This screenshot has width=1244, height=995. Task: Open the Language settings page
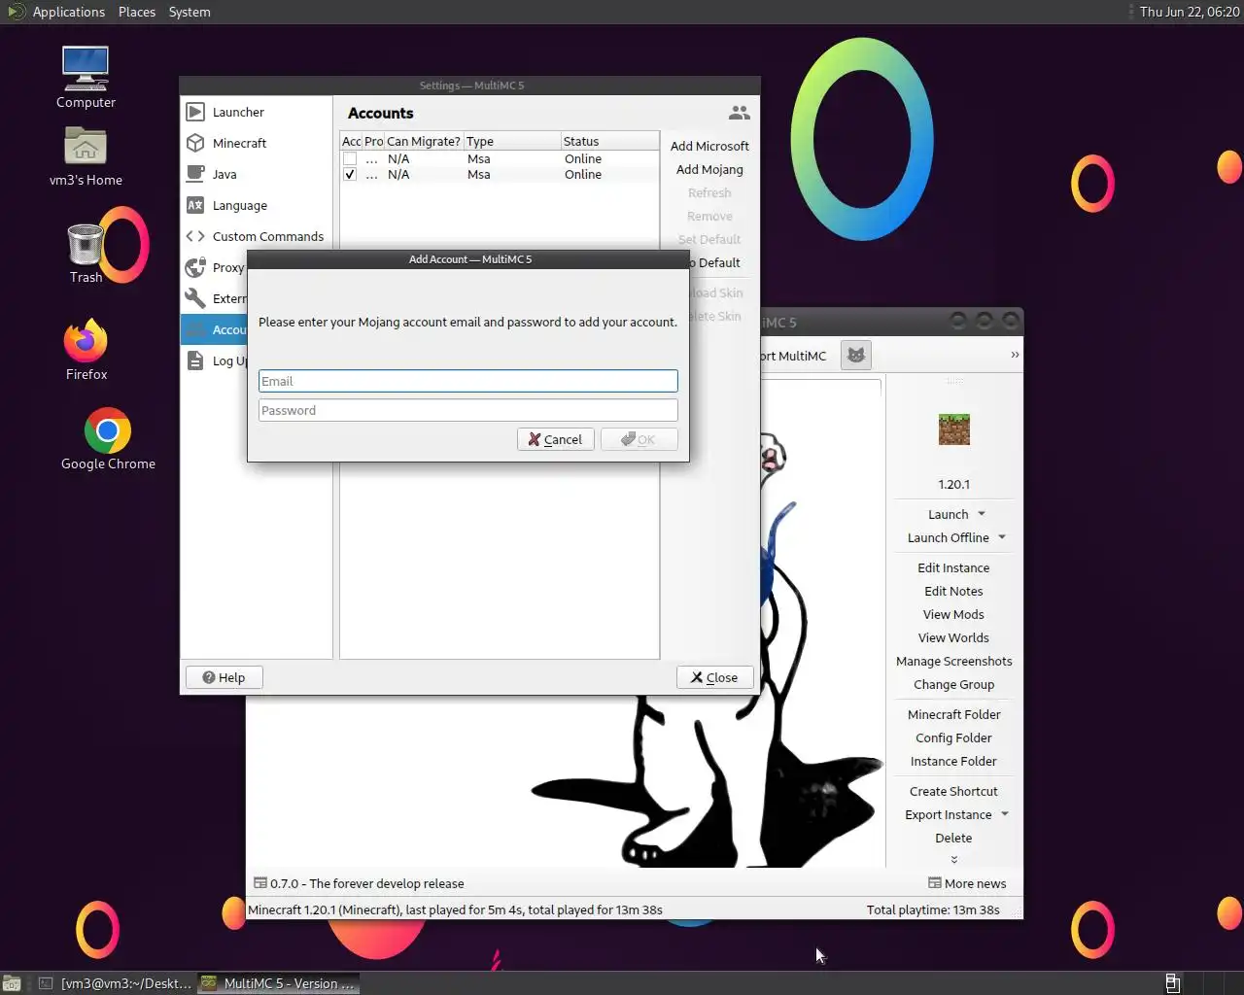257,205
